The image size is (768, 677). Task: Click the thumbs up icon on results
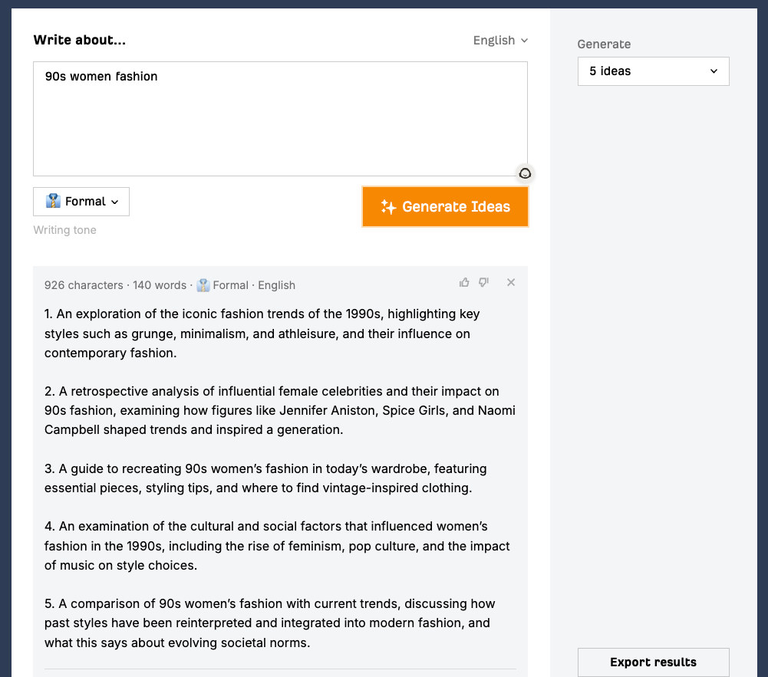tap(464, 283)
